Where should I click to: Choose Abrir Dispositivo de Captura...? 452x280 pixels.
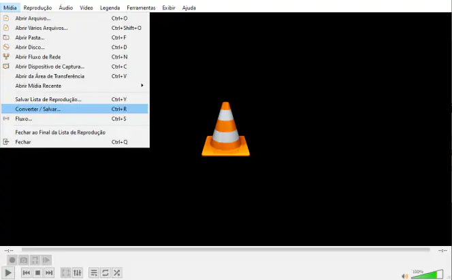pos(75,67)
